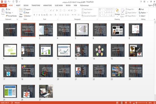156x104 pixels.
Task: Toggle justified text alignment
Action: click(68, 15)
